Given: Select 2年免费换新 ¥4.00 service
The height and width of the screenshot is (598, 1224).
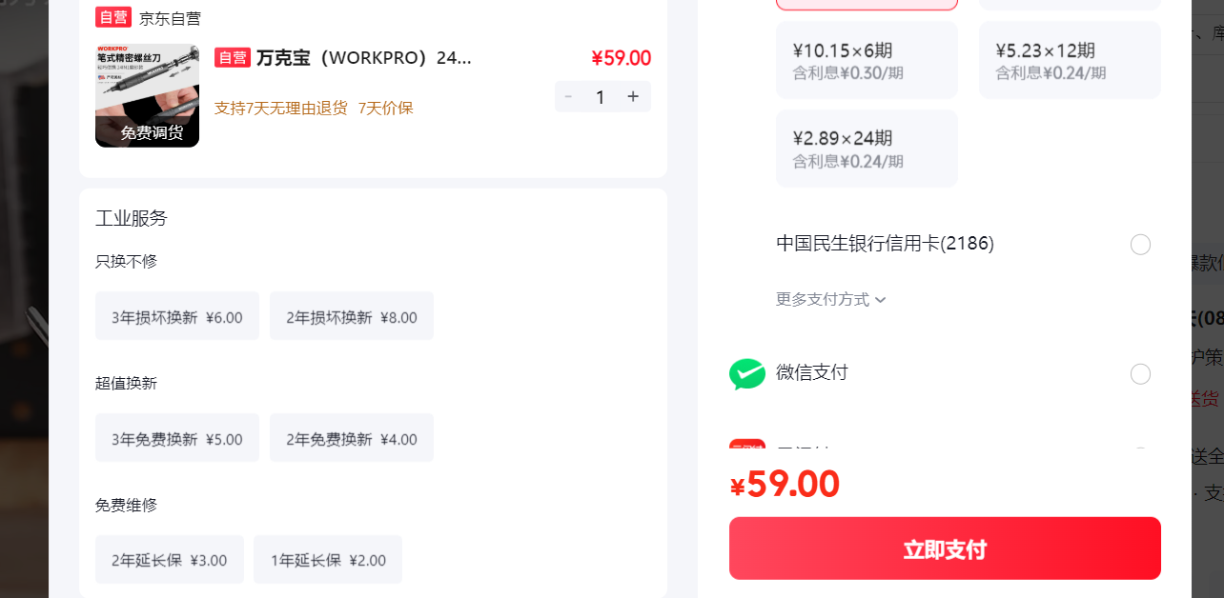Looking at the screenshot, I should [x=352, y=438].
